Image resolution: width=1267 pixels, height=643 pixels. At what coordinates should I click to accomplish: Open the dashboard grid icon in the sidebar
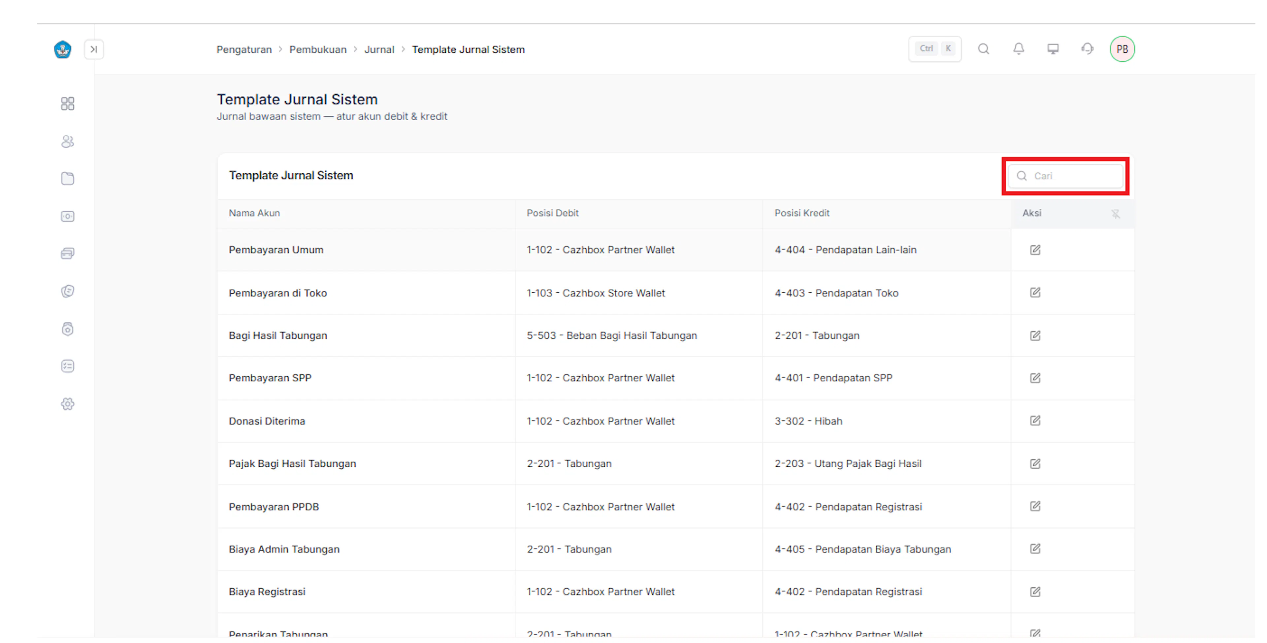pos(68,103)
